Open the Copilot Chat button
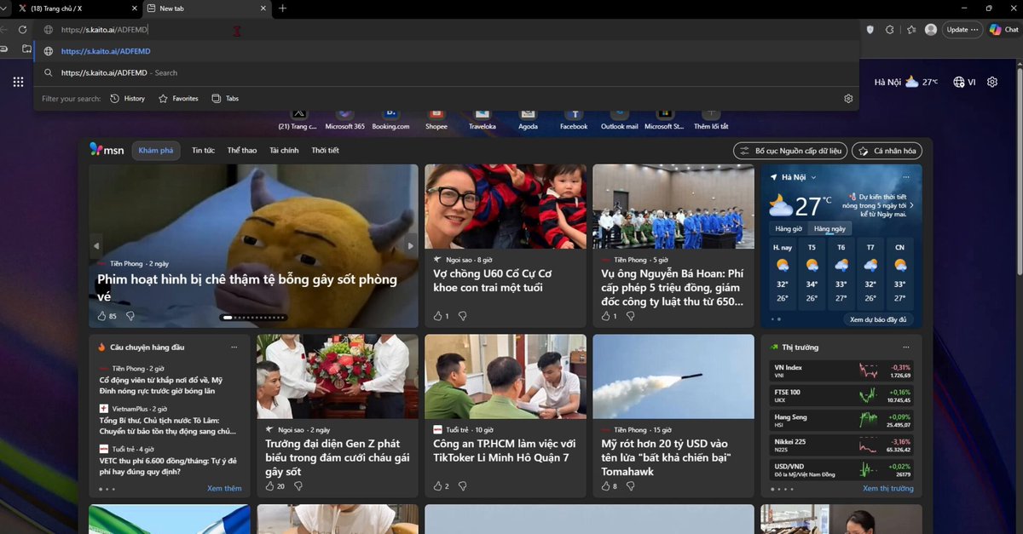This screenshot has width=1023, height=534. tap(1003, 30)
